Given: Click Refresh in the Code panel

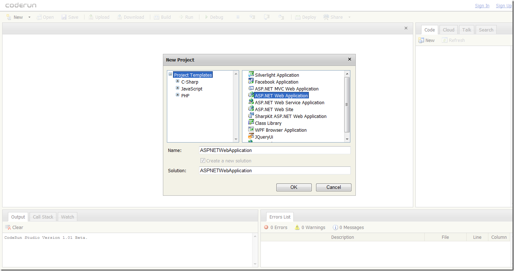Looking at the screenshot, I should [453, 40].
